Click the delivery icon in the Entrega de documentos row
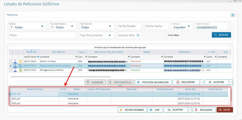242x120 pixels. click(21, 70)
